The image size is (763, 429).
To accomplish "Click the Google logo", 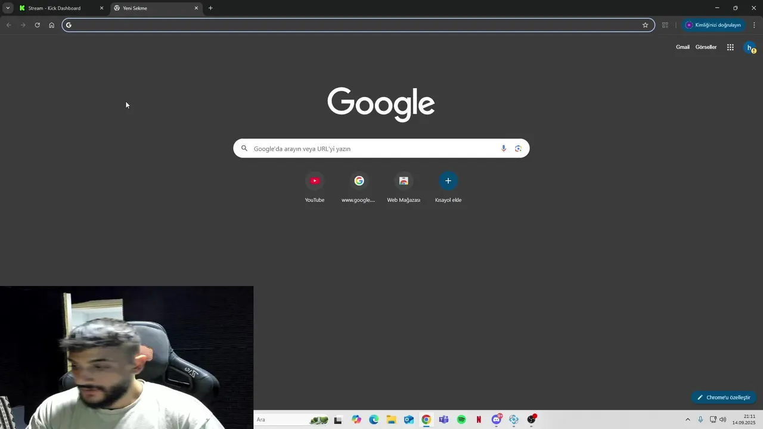I will 381,104.
